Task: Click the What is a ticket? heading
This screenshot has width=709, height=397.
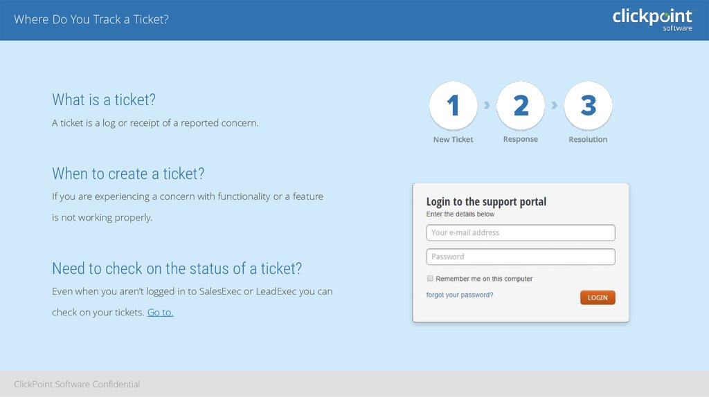Action: pos(104,100)
